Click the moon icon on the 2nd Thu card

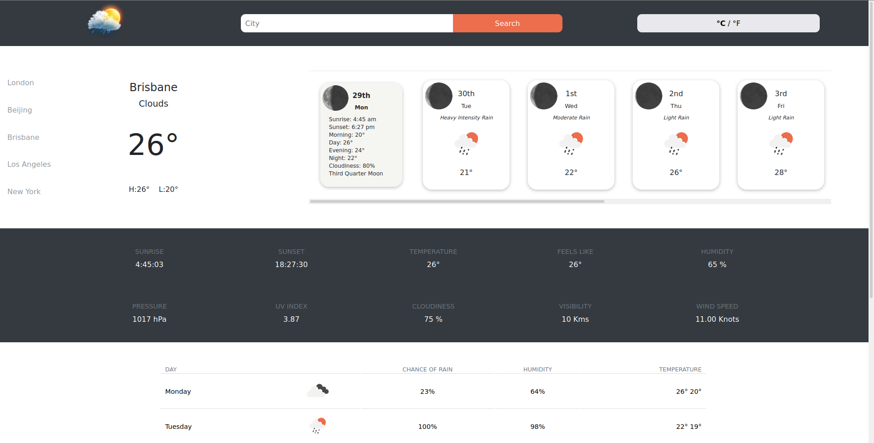click(649, 96)
